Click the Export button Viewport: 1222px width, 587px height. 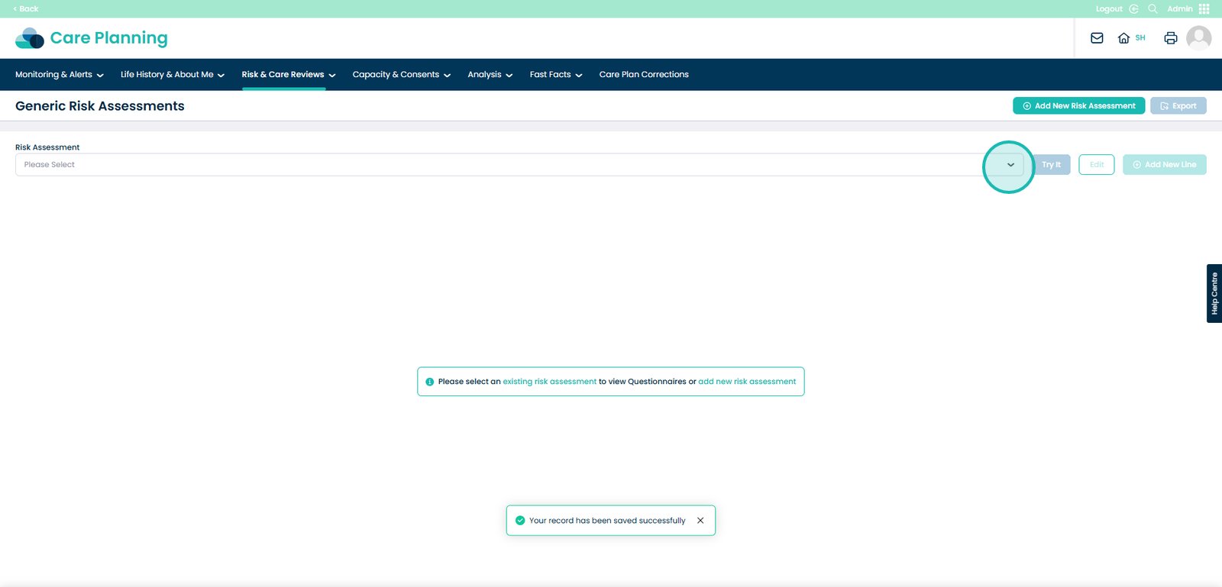[x=1178, y=106]
